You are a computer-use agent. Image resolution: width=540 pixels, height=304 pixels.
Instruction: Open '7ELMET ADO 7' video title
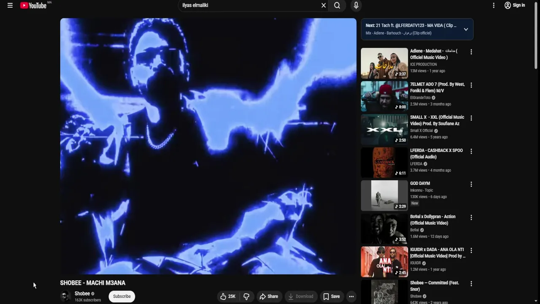(x=437, y=87)
